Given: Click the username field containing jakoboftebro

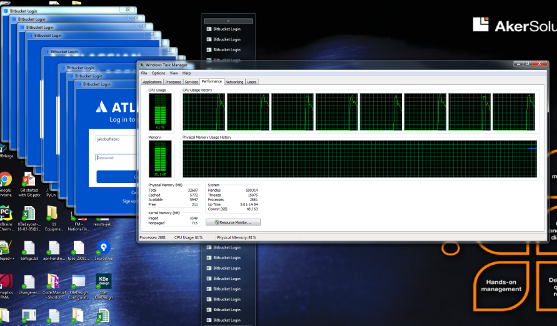Looking at the screenshot, I should pyautogui.click(x=116, y=139).
